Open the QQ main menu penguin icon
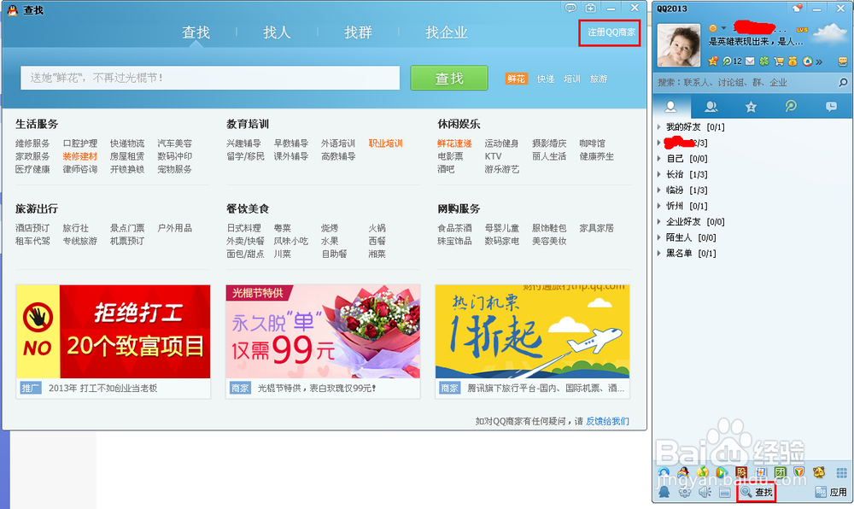Viewport: 854px width, 509px height. coord(664,492)
